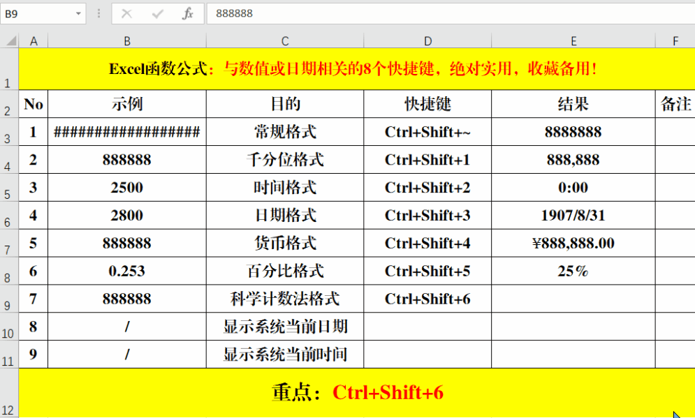Select cell 显示系统当前时间

(x=285, y=354)
